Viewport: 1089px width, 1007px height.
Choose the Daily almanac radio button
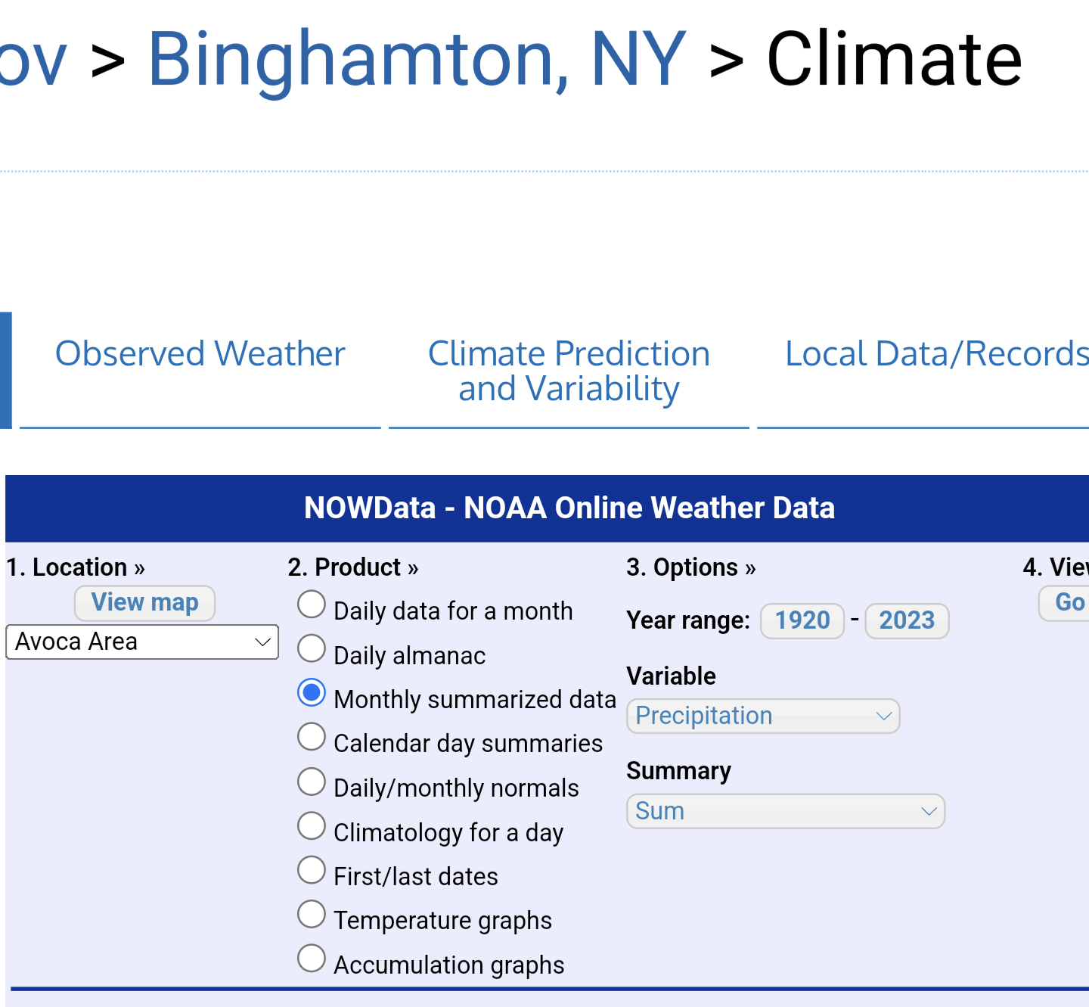point(312,649)
